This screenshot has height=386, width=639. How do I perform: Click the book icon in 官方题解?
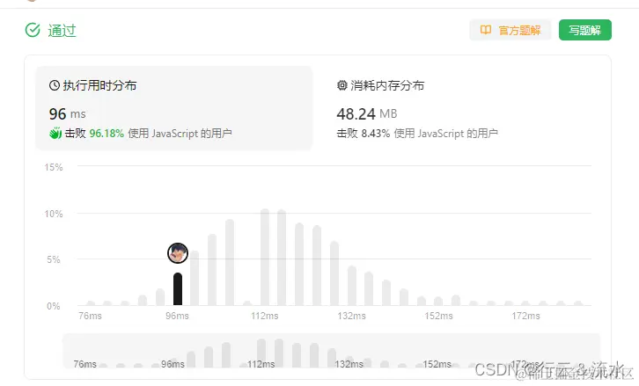pyautogui.click(x=485, y=30)
